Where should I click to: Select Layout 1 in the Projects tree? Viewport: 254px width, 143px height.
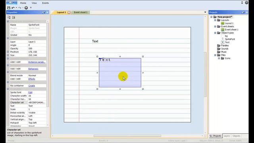click(x=229, y=23)
